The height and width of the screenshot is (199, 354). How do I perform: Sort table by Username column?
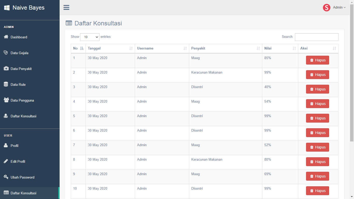(162, 48)
